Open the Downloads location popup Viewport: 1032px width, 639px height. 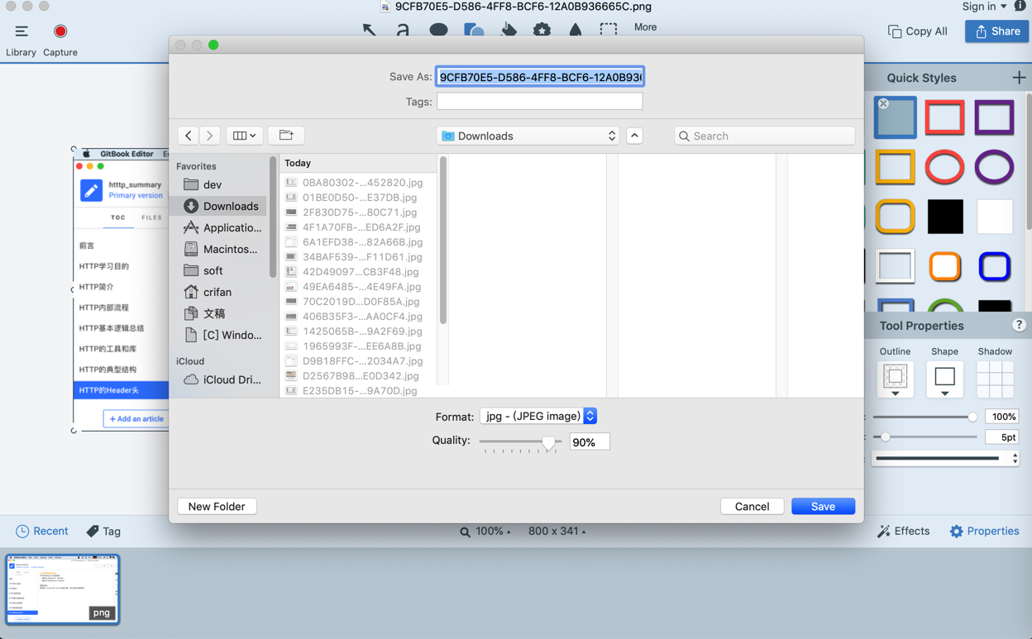tap(528, 136)
